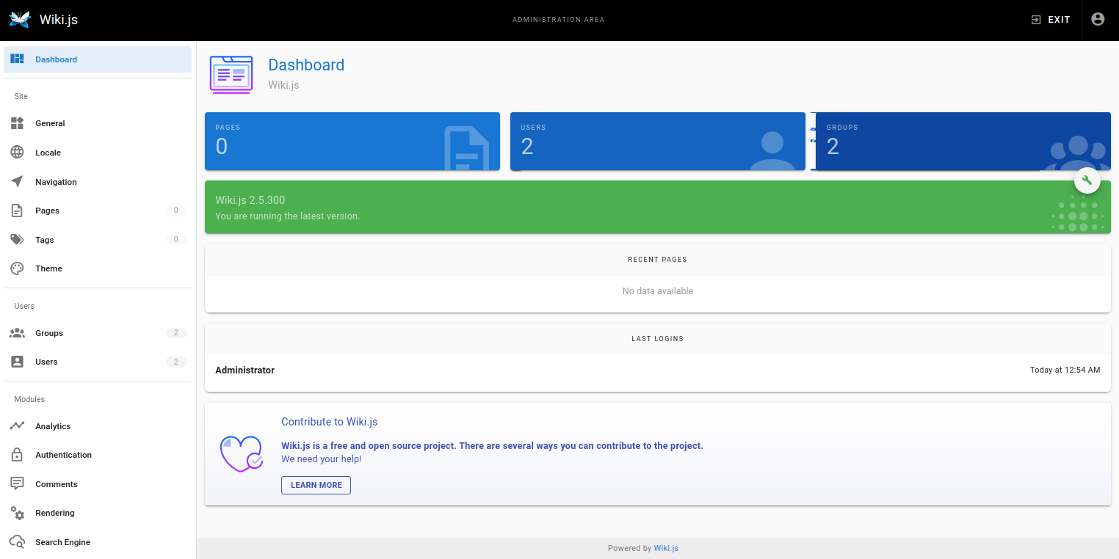Click the Navigation arrow icon

(x=17, y=182)
